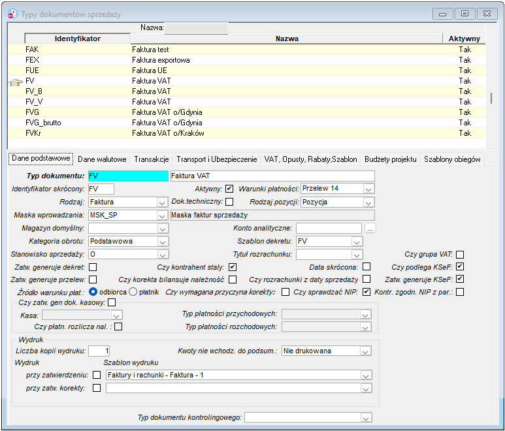Select the odbiorca radio button

(93, 292)
